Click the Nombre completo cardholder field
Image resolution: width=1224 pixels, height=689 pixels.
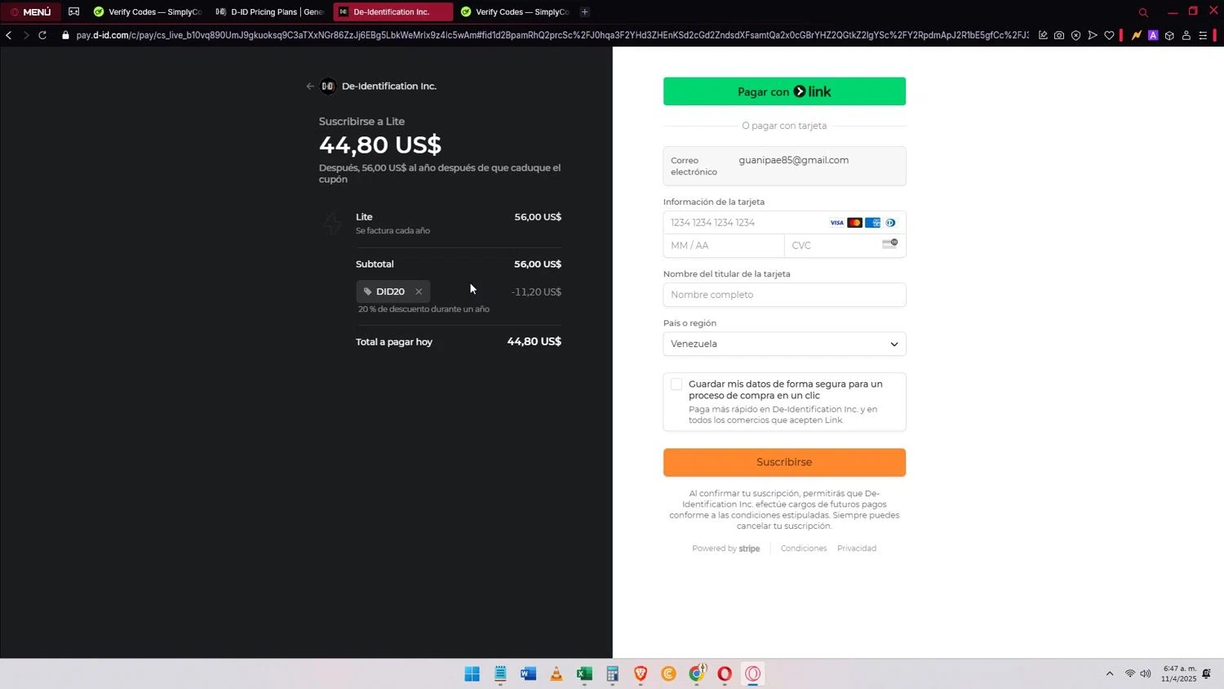pyautogui.click(x=784, y=295)
